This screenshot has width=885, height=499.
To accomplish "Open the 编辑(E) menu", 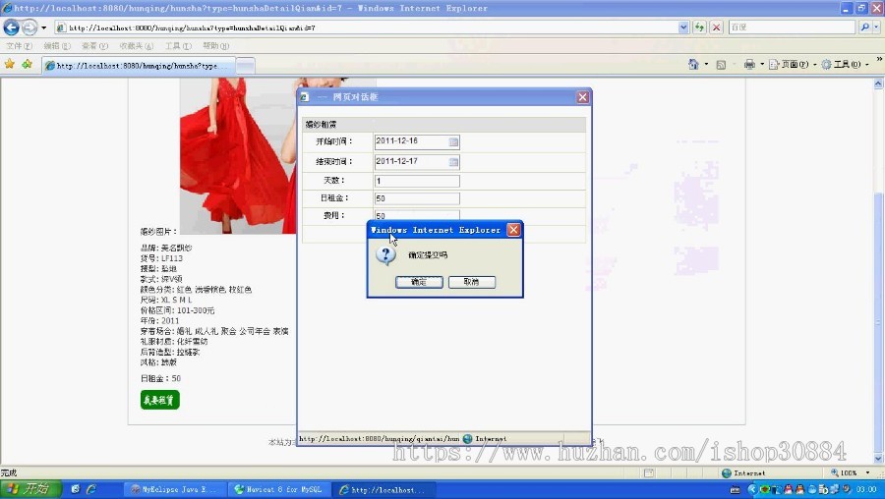I will [57, 45].
